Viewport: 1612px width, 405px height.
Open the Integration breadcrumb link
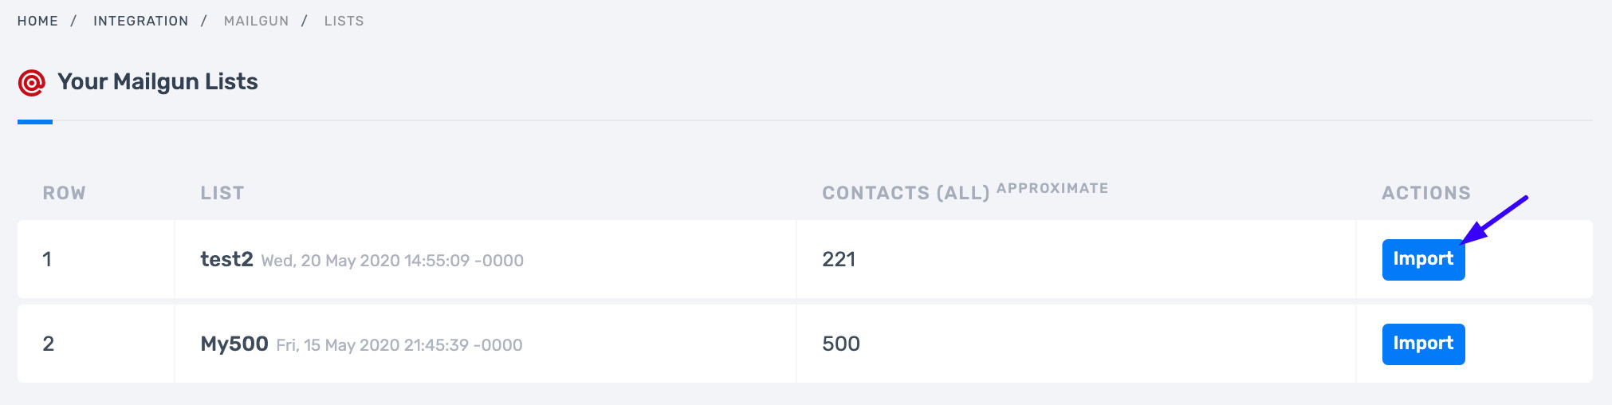140,21
